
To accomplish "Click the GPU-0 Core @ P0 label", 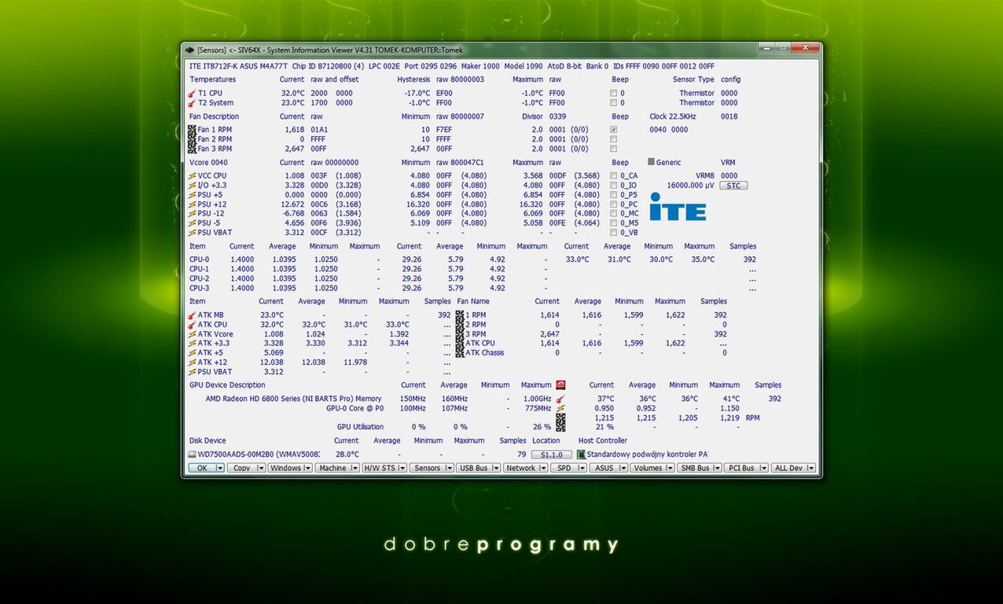I will [x=355, y=408].
